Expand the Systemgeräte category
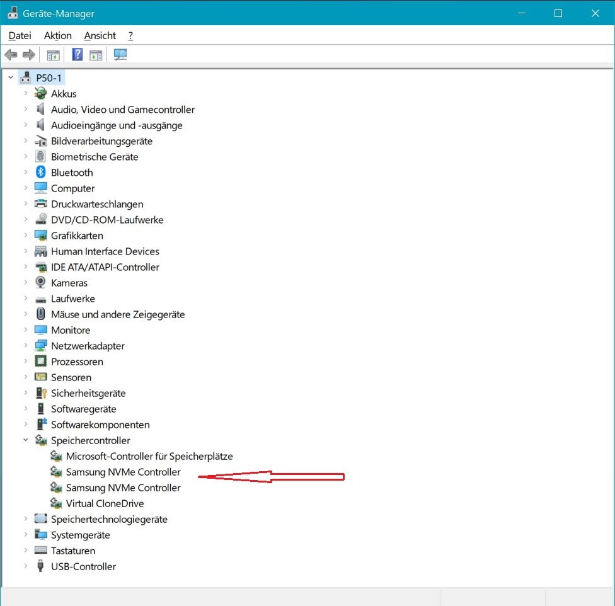Image resolution: width=615 pixels, height=606 pixels. (x=25, y=535)
